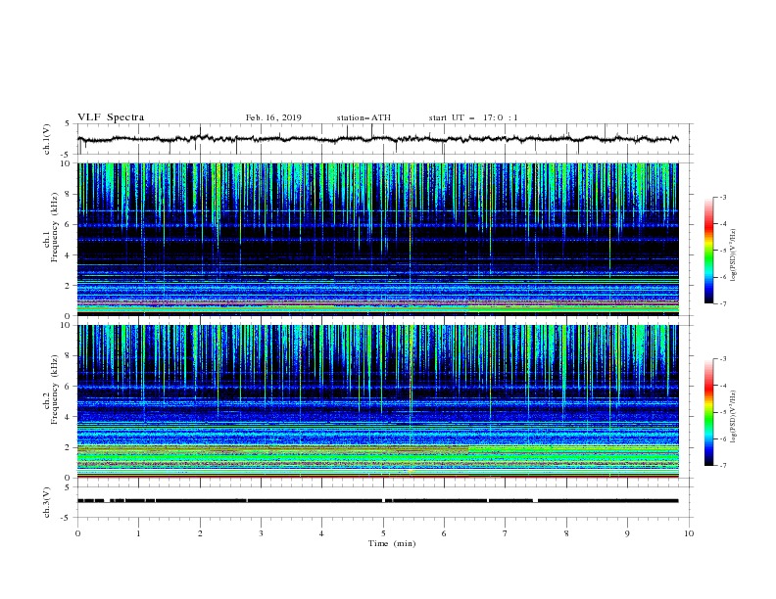Click the ch.1 voltage waveform trace
Screen dimensions: 776x599
[x=377, y=139]
